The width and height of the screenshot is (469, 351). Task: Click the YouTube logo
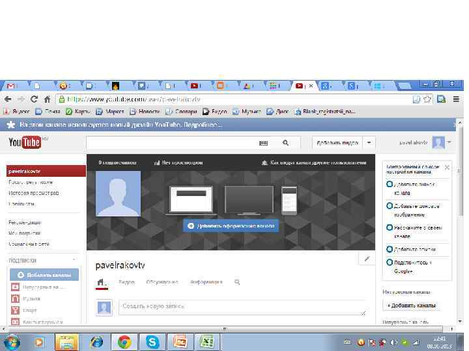[x=25, y=142]
